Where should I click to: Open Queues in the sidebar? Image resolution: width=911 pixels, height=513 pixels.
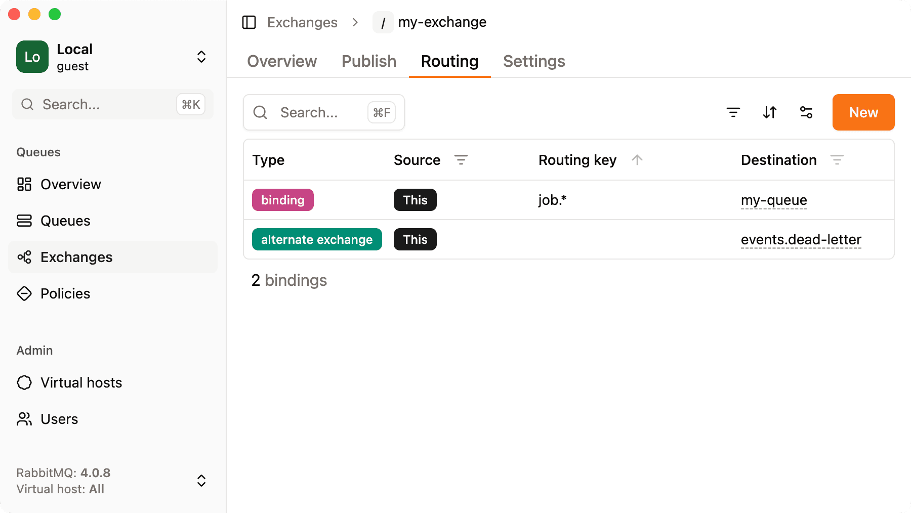(x=113, y=221)
